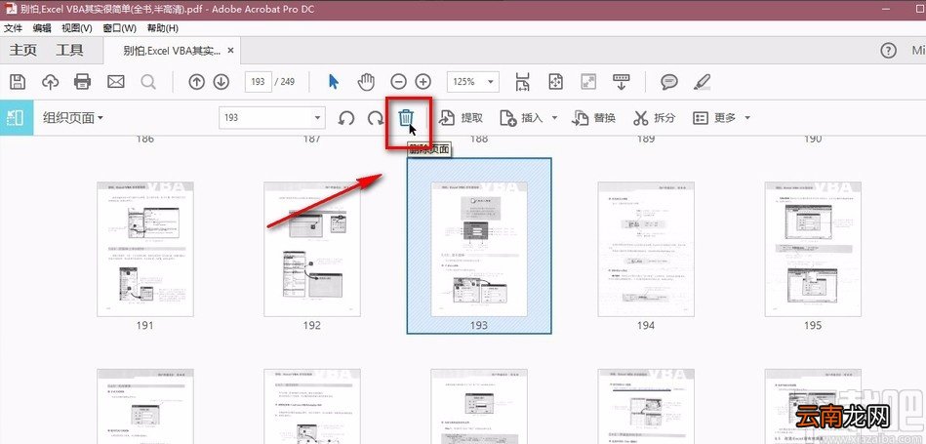Click the read mode keyboard icon

click(621, 81)
